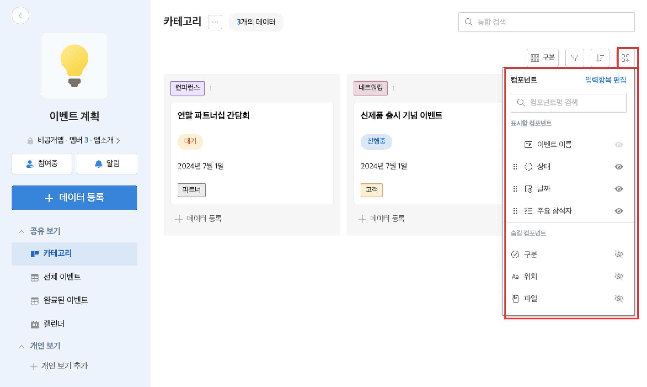Click the drag handle next to 주요 참석자
Viewport: 647px width, 387px height.
pyautogui.click(x=515, y=211)
